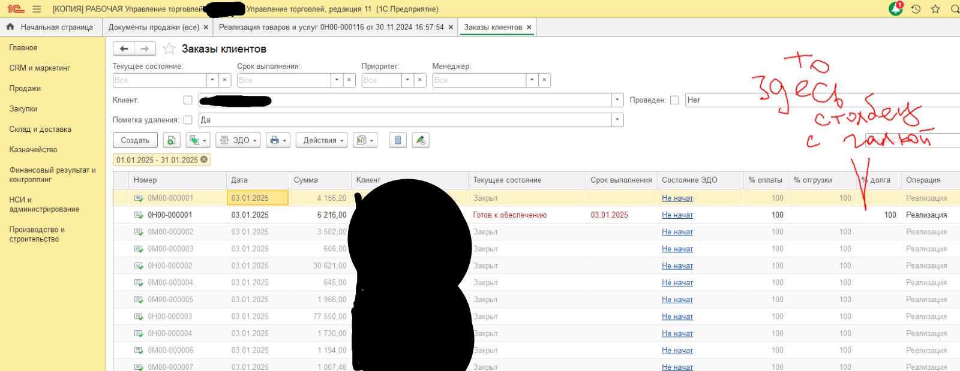
Task: Tick the Проведен filter checkbox
Action: click(x=674, y=100)
